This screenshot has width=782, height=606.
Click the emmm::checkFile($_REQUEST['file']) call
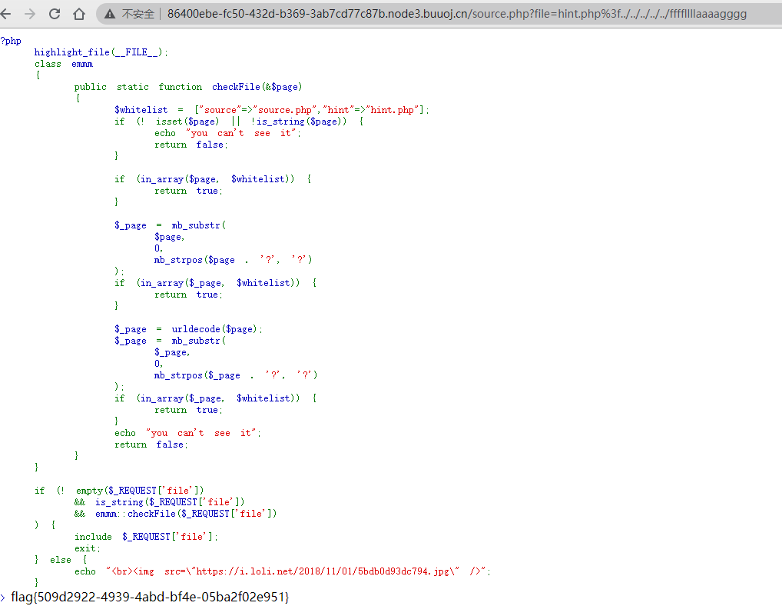point(186,513)
